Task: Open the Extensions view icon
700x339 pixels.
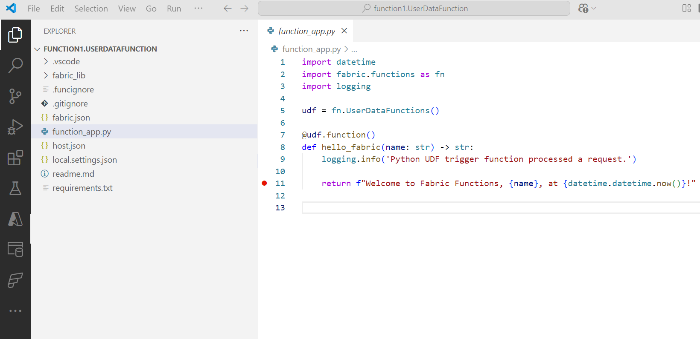Action: (x=15, y=158)
